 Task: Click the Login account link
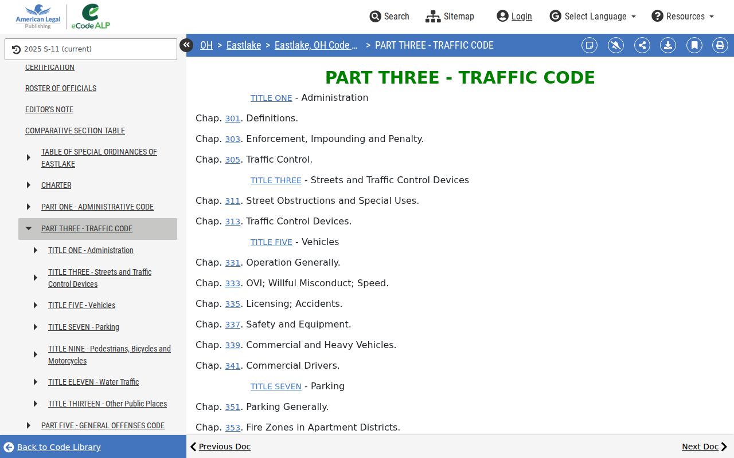514,16
